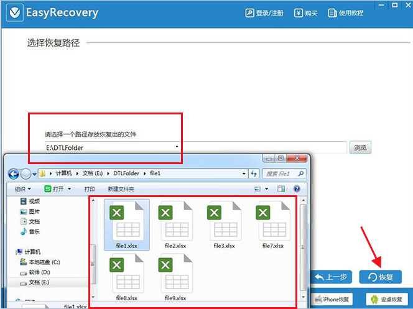The height and width of the screenshot is (309, 413).
Task: Open the explorer help question-mark icon
Action: [297, 189]
